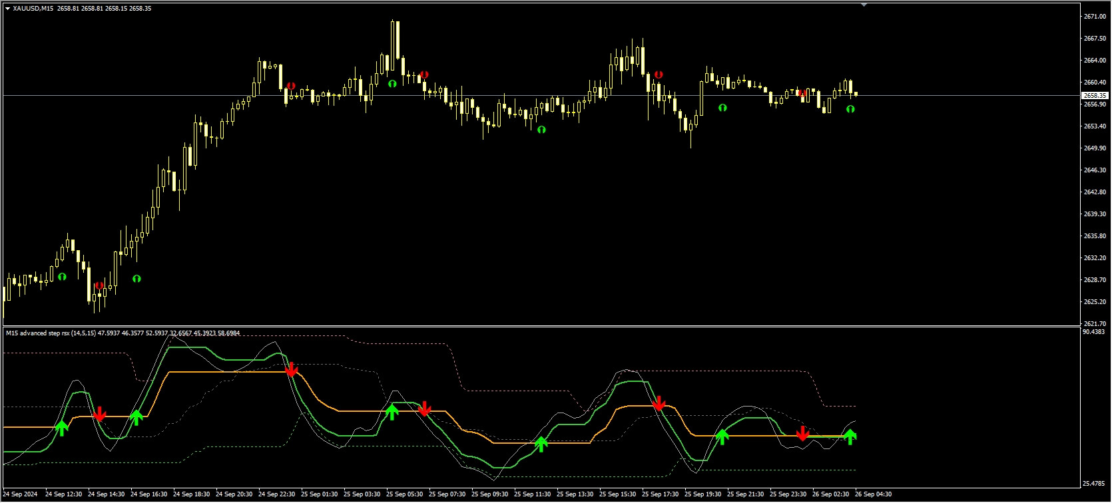1112x503 pixels.
Task: Click the green buy marker below the tallest candle
Action: (x=392, y=84)
